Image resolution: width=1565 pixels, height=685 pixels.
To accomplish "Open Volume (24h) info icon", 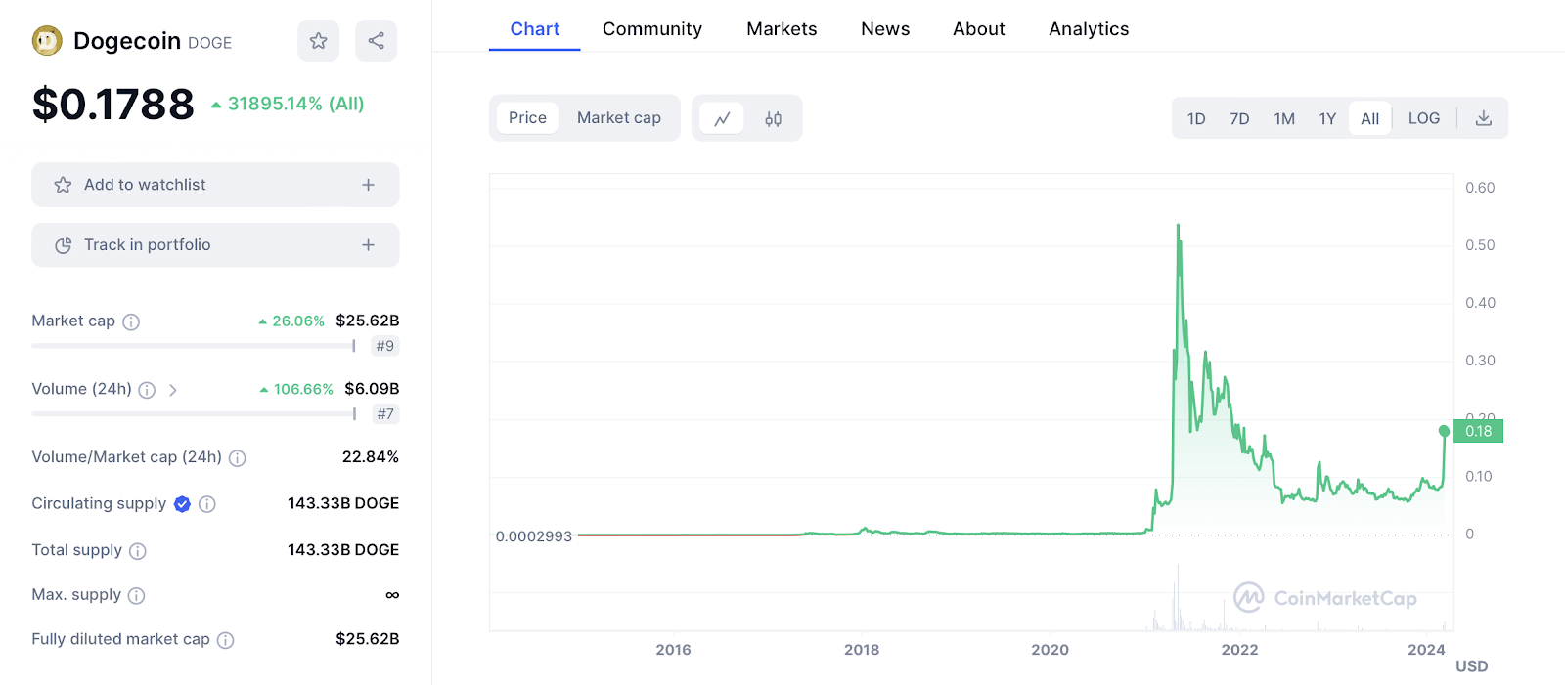I will pos(147,390).
